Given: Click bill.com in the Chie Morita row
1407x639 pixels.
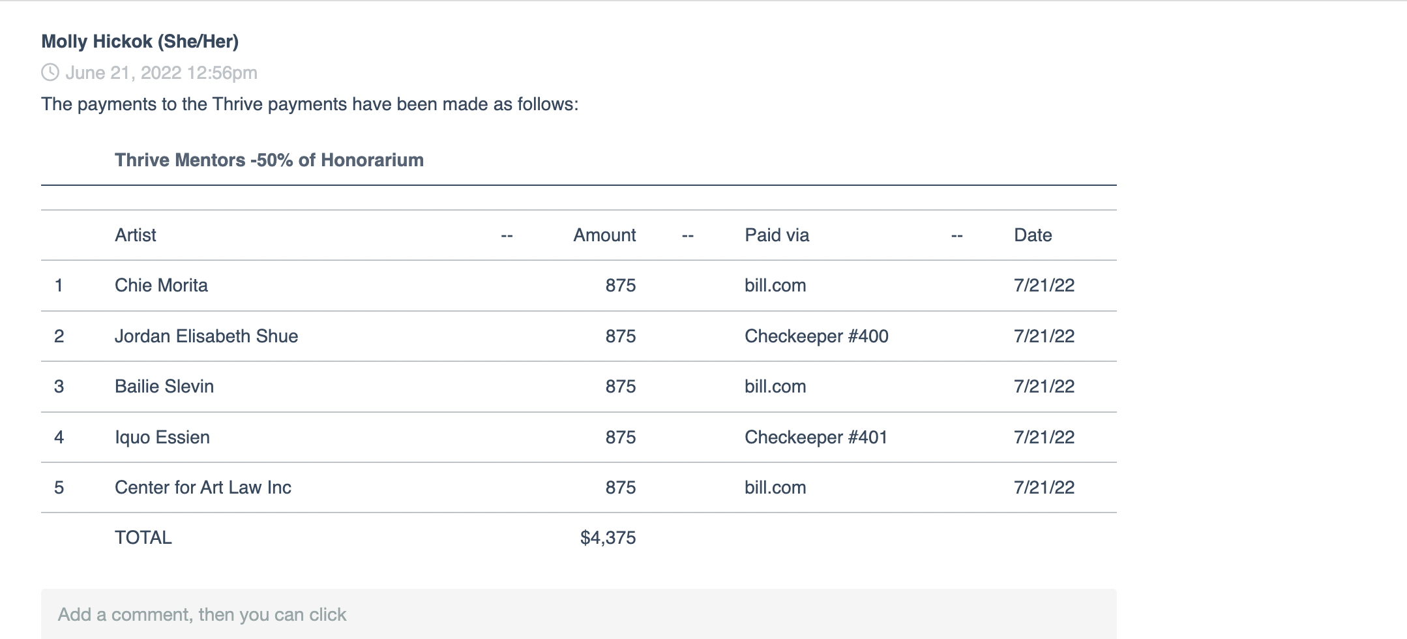Looking at the screenshot, I should (775, 286).
